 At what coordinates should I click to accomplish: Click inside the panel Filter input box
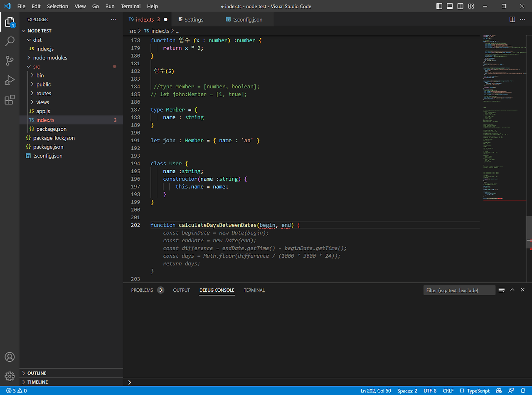point(459,290)
